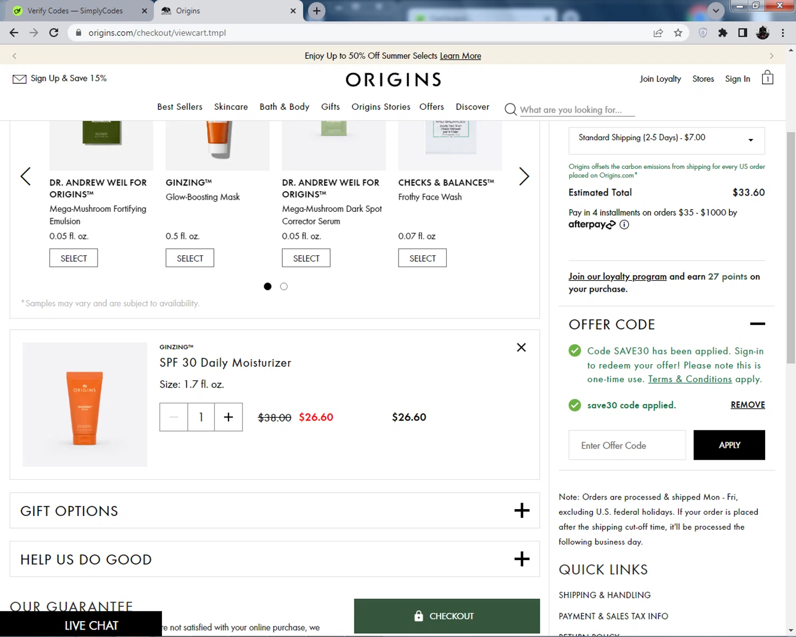Click the ORIGINS logo

pos(393,80)
